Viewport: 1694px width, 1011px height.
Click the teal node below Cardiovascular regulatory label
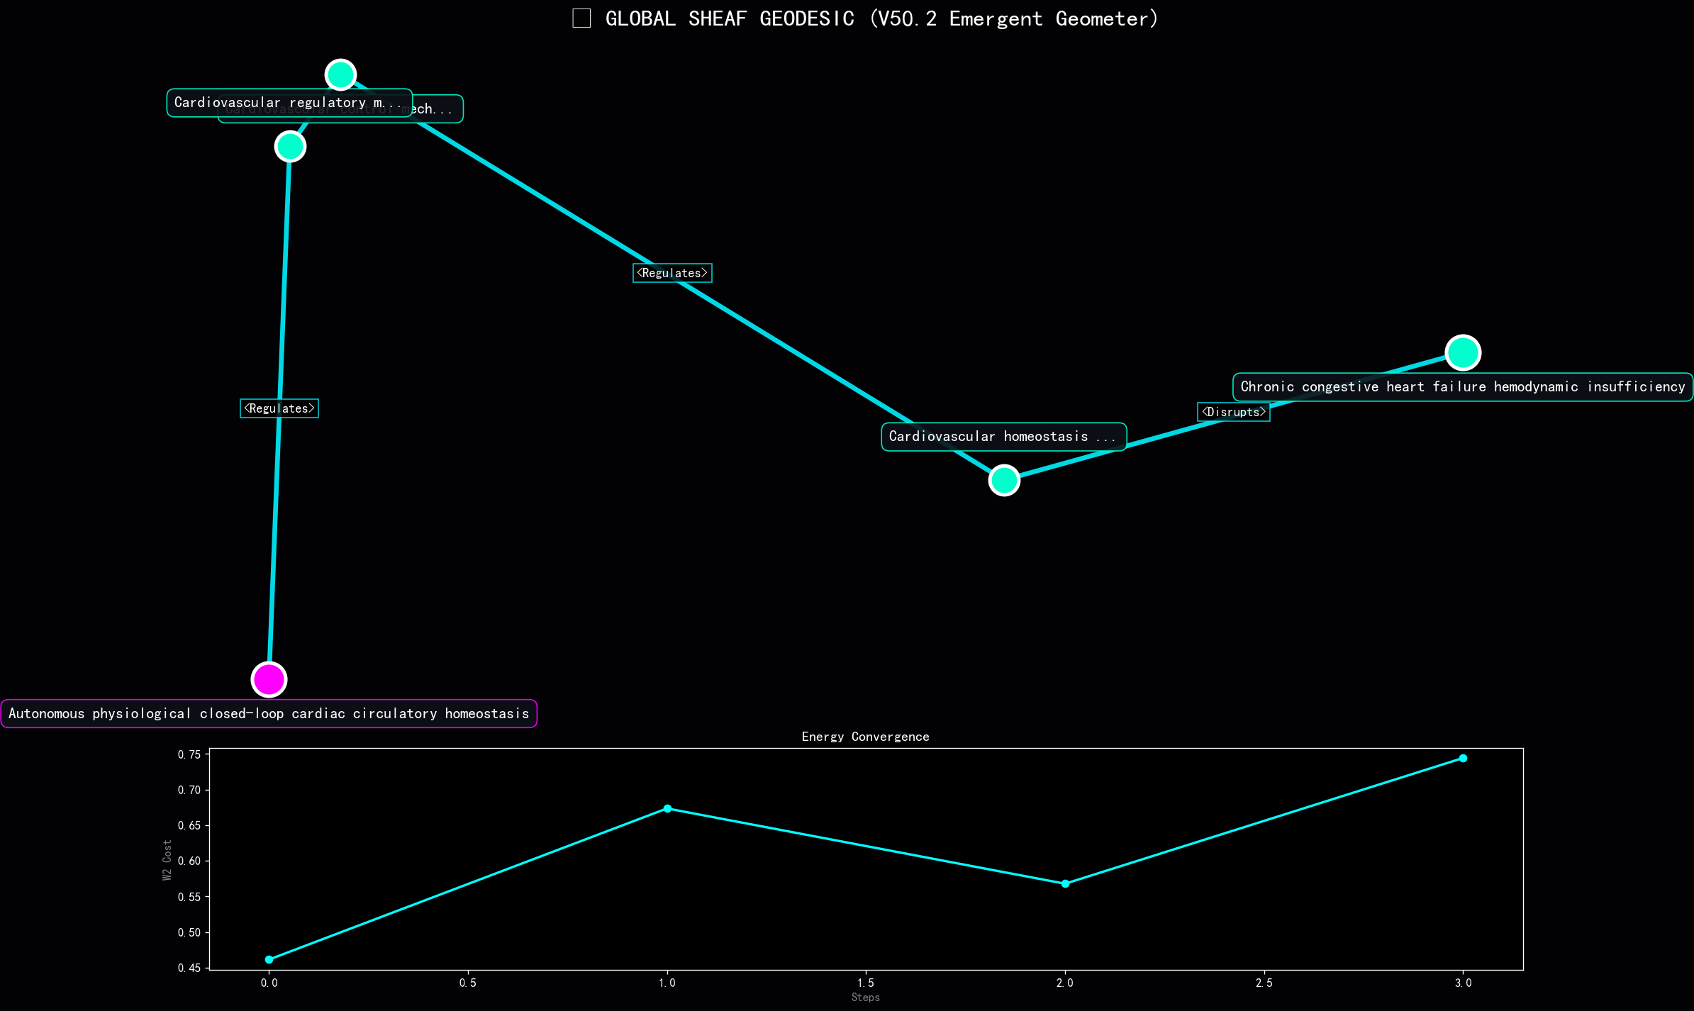pyautogui.click(x=290, y=146)
